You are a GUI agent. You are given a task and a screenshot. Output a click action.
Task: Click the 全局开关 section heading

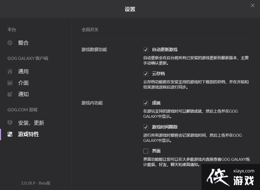(x=90, y=30)
